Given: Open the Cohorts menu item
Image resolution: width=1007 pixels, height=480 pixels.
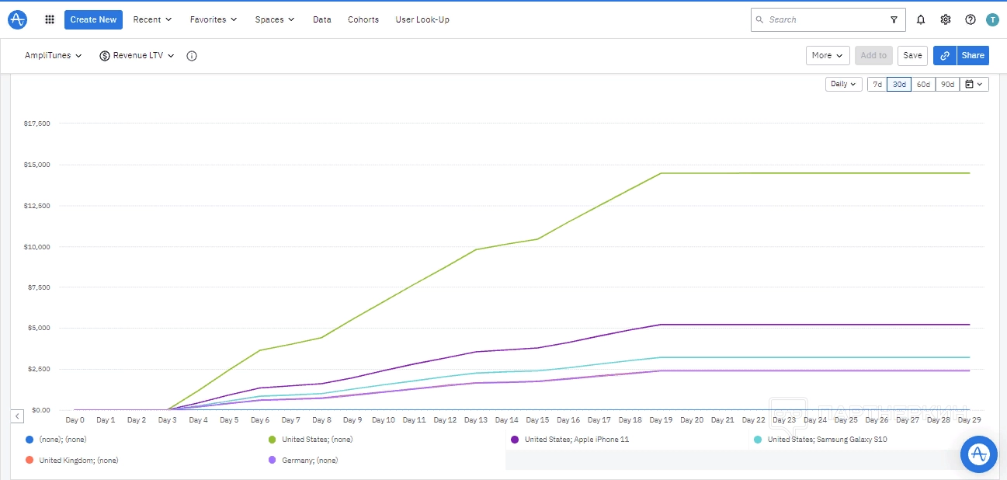Looking at the screenshot, I should tap(363, 19).
